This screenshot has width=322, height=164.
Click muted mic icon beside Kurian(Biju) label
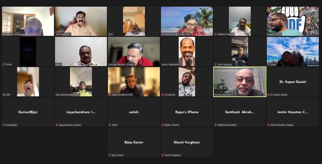[x=4, y=125]
